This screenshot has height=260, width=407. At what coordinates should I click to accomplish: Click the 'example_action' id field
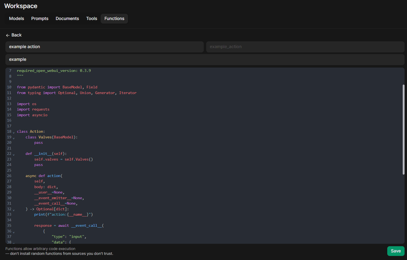tap(305, 46)
